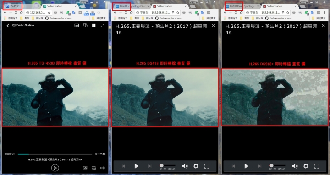330x175 pixels.
Task: Enter fullscreen via expand arrows in TS-453B player
Action: pyautogui.click(x=102, y=26)
